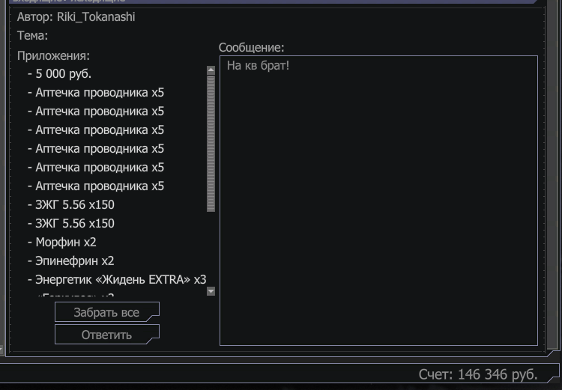Click the attachments list scroll-up arrow
Image resolution: width=562 pixels, height=390 pixels.
click(211, 70)
